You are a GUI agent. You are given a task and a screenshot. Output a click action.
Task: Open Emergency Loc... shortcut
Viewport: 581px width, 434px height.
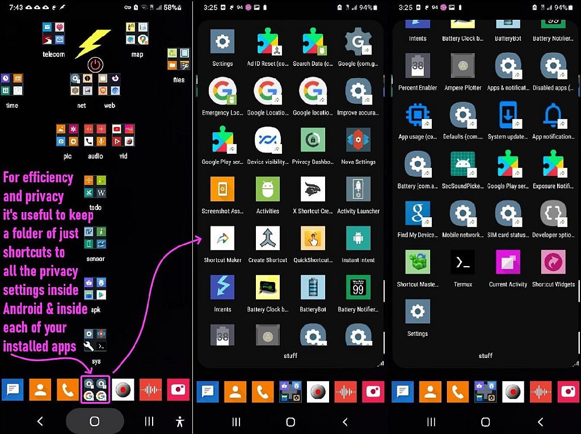222,91
